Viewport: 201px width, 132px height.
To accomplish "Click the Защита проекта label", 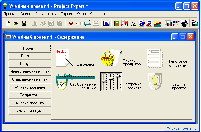I will 179,86.
